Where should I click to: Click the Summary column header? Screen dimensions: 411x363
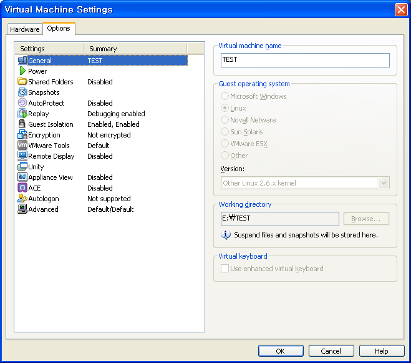click(135, 49)
